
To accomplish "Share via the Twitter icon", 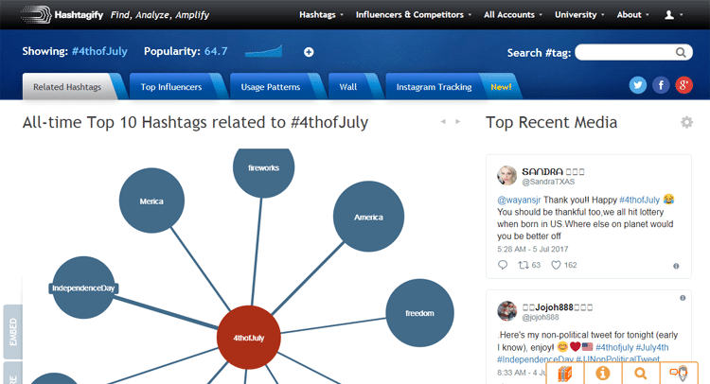I will click(637, 85).
